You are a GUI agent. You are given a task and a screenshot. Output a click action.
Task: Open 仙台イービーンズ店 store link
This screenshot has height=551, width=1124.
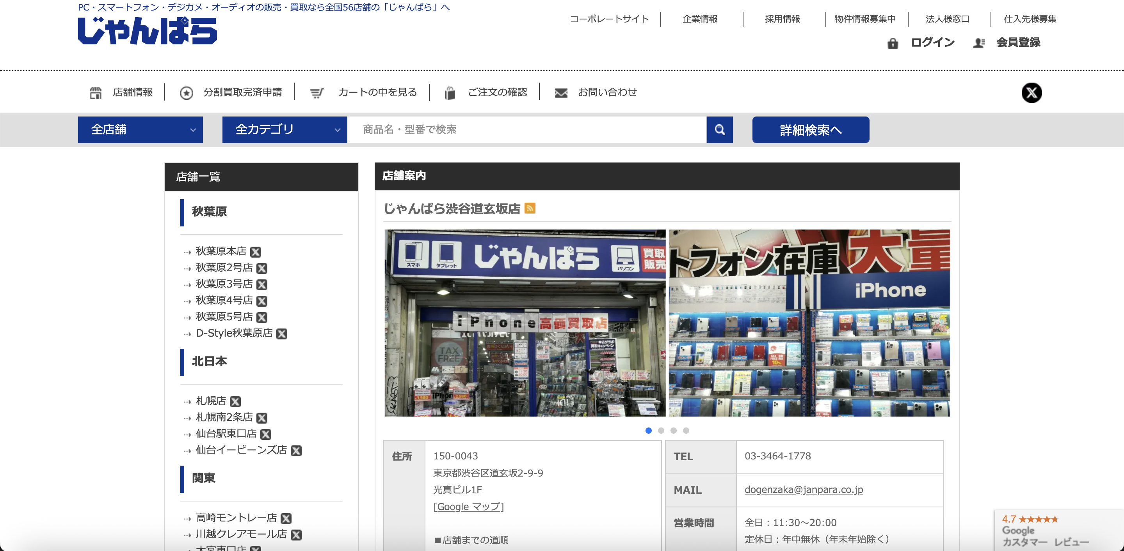tap(241, 450)
